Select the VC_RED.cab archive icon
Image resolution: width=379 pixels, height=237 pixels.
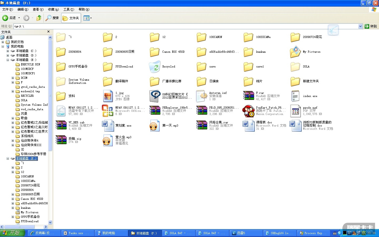pyautogui.click(x=61, y=125)
